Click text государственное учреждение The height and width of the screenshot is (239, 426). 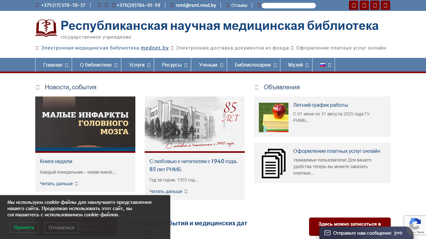[x=96, y=37]
